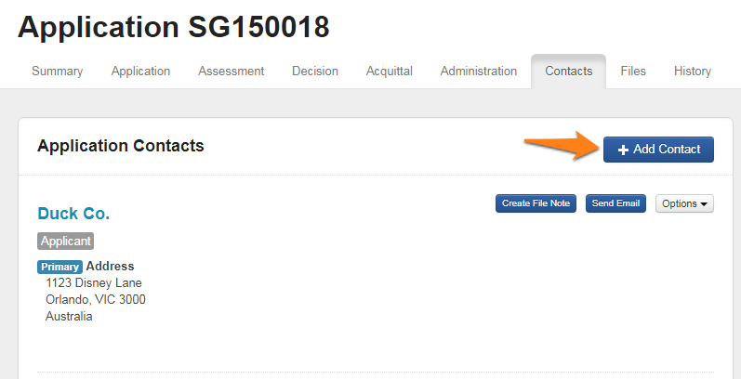
Task: View the History tab
Action: [x=693, y=72]
